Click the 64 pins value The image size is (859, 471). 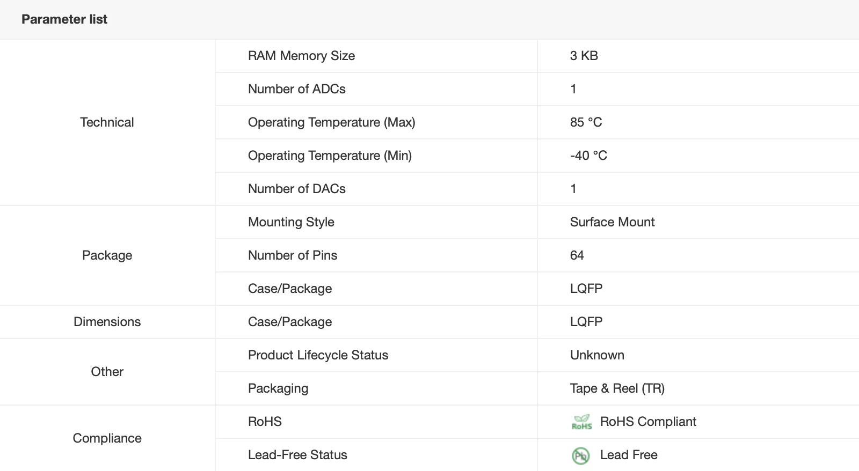[x=577, y=255]
